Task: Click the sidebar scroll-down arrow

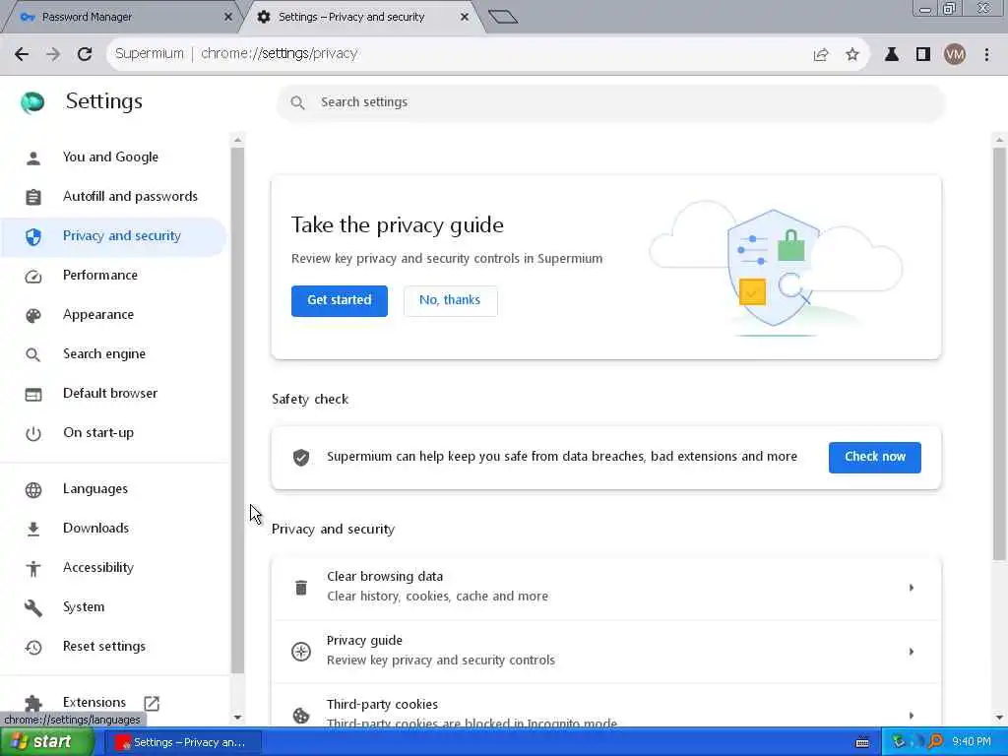Action: point(237,717)
